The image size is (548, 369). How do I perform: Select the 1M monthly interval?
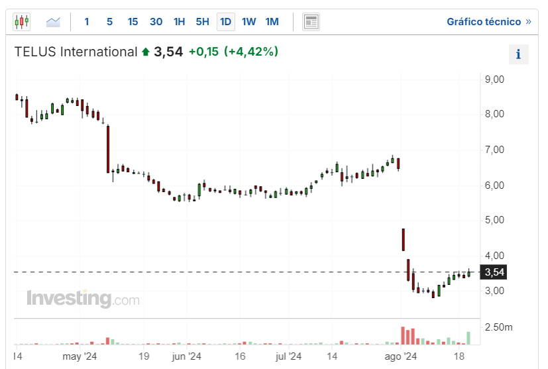pos(272,22)
